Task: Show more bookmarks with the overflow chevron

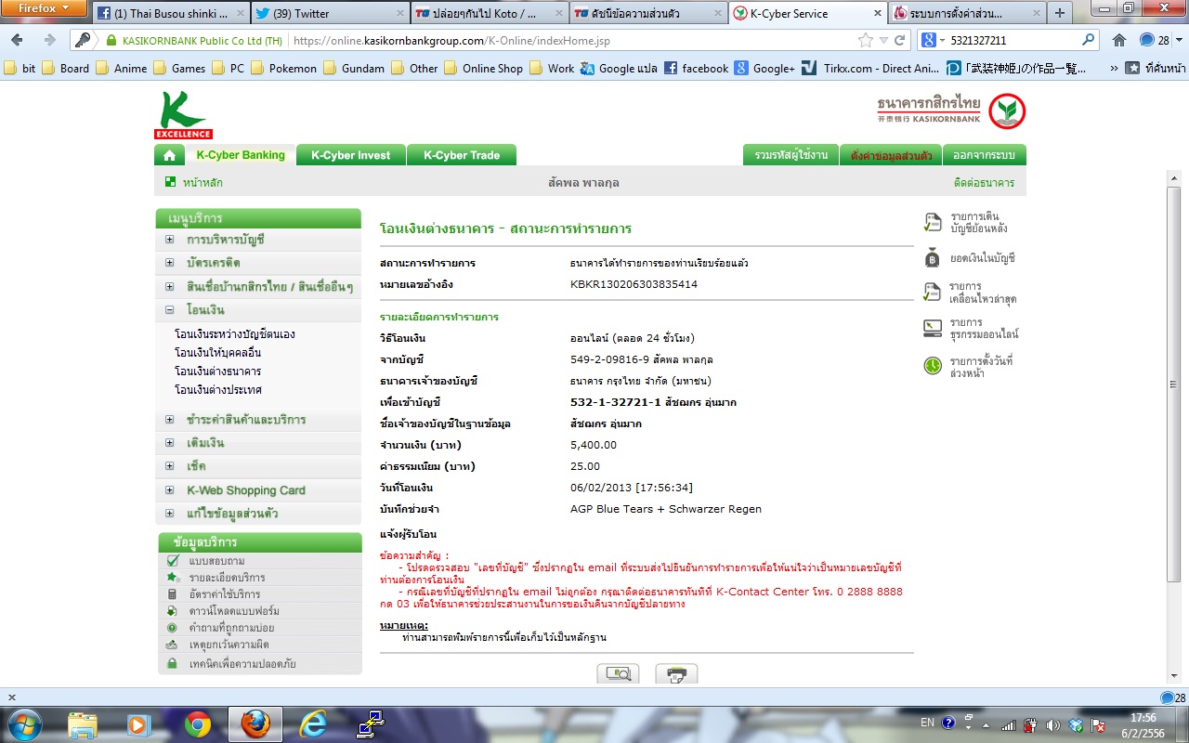Action: [1114, 69]
